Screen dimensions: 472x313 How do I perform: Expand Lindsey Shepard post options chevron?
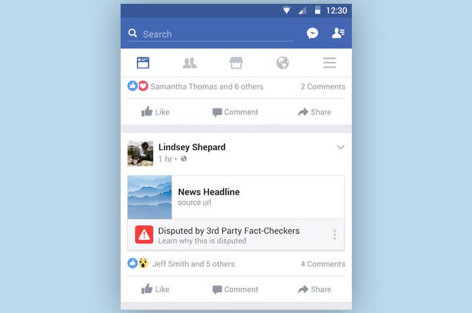point(341,147)
